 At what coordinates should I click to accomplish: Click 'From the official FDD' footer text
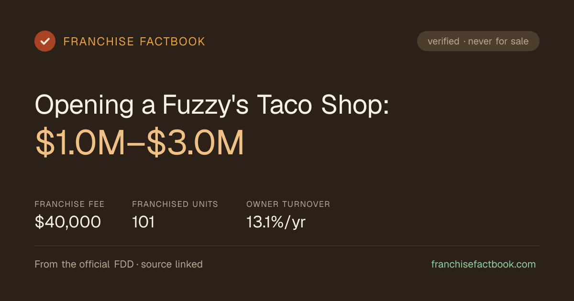point(84,264)
